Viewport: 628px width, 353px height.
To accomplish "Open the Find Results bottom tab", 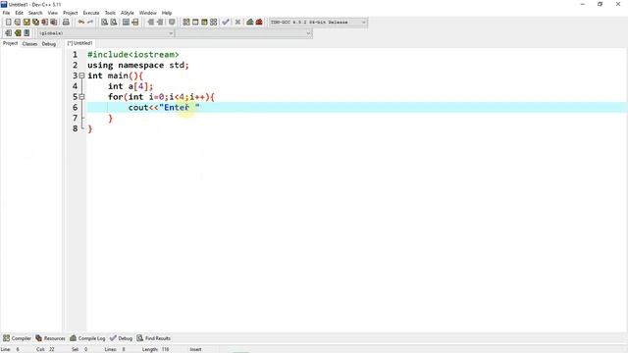I will tap(154, 338).
